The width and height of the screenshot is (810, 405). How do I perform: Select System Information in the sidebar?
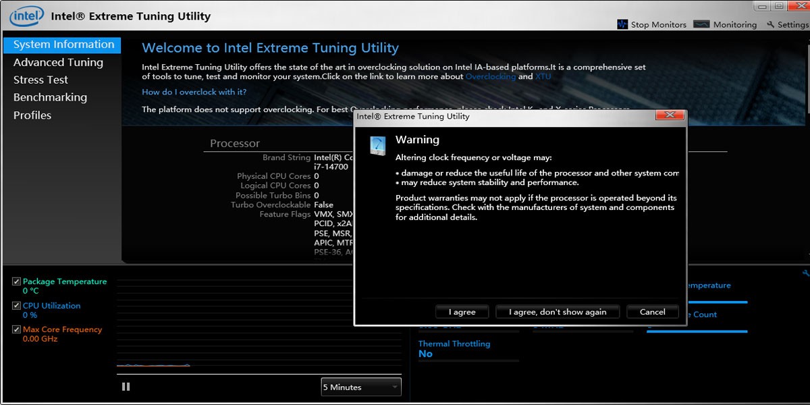(x=62, y=45)
